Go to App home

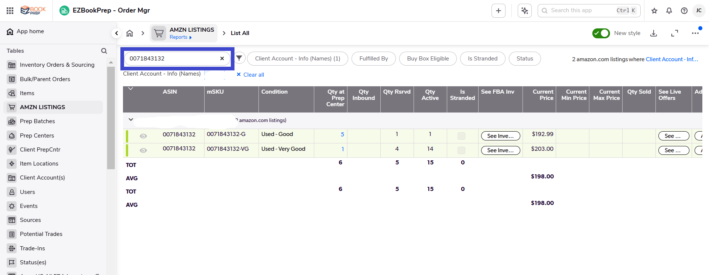(25, 31)
